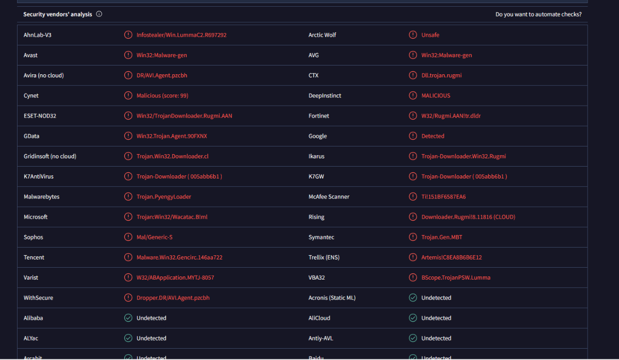The height and width of the screenshot is (360, 619).
Task: Click Antiy-AVL undetected checkmark icon
Action: coord(413,338)
